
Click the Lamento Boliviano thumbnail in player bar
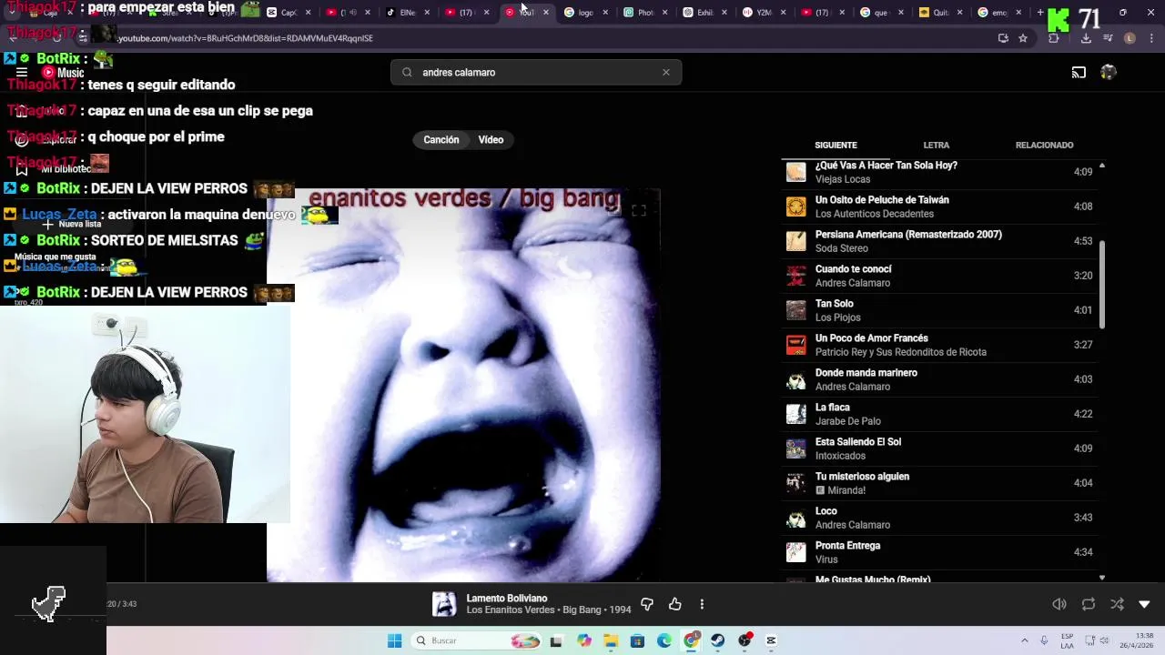click(444, 604)
